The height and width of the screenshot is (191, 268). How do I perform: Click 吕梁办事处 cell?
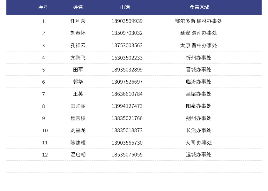(198, 94)
